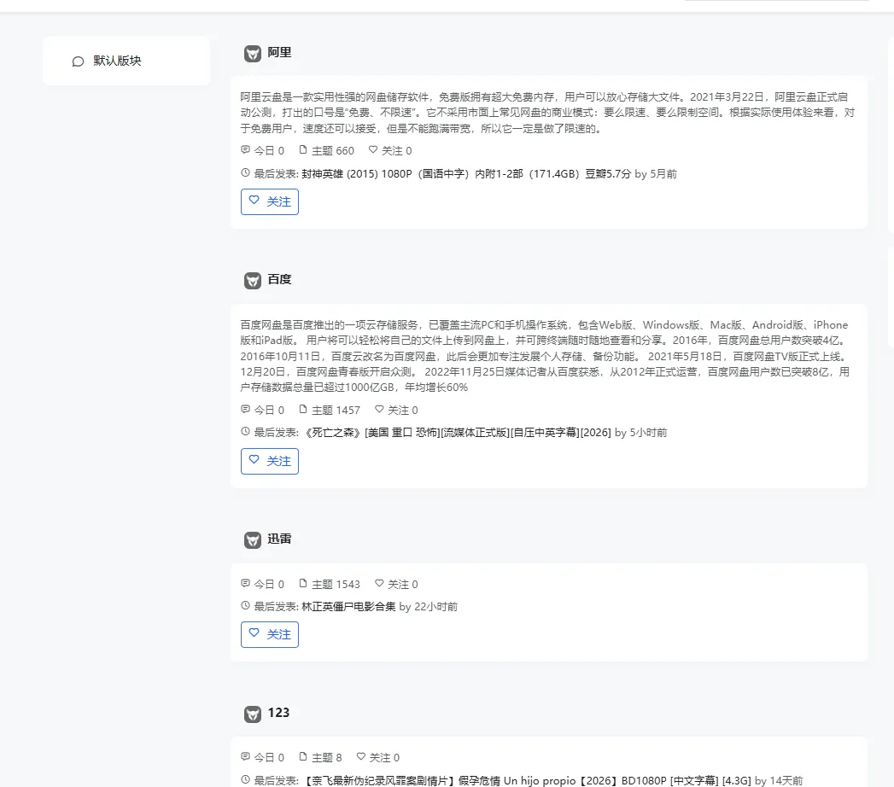
Task: Follow the 百度 forum with 关注 button
Action: click(x=270, y=461)
